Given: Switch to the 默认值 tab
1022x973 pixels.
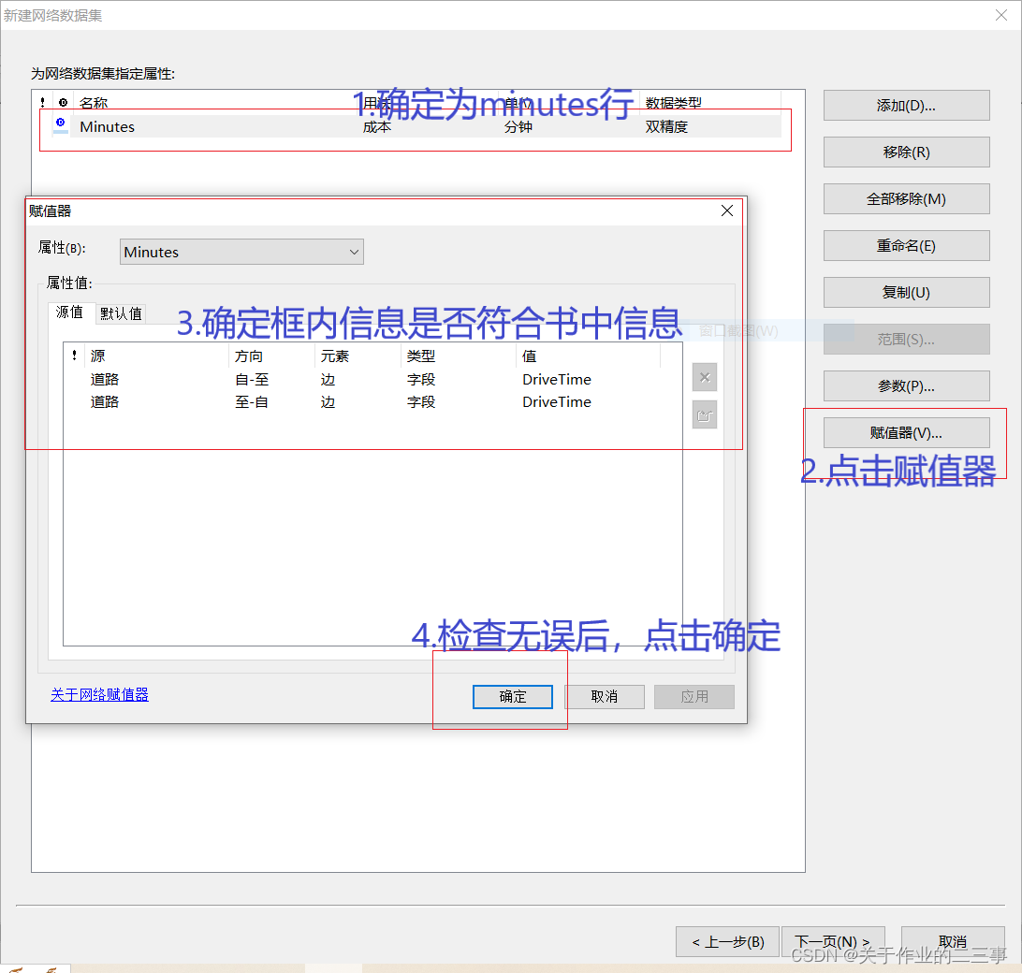Looking at the screenshot, I should (121, 313).
